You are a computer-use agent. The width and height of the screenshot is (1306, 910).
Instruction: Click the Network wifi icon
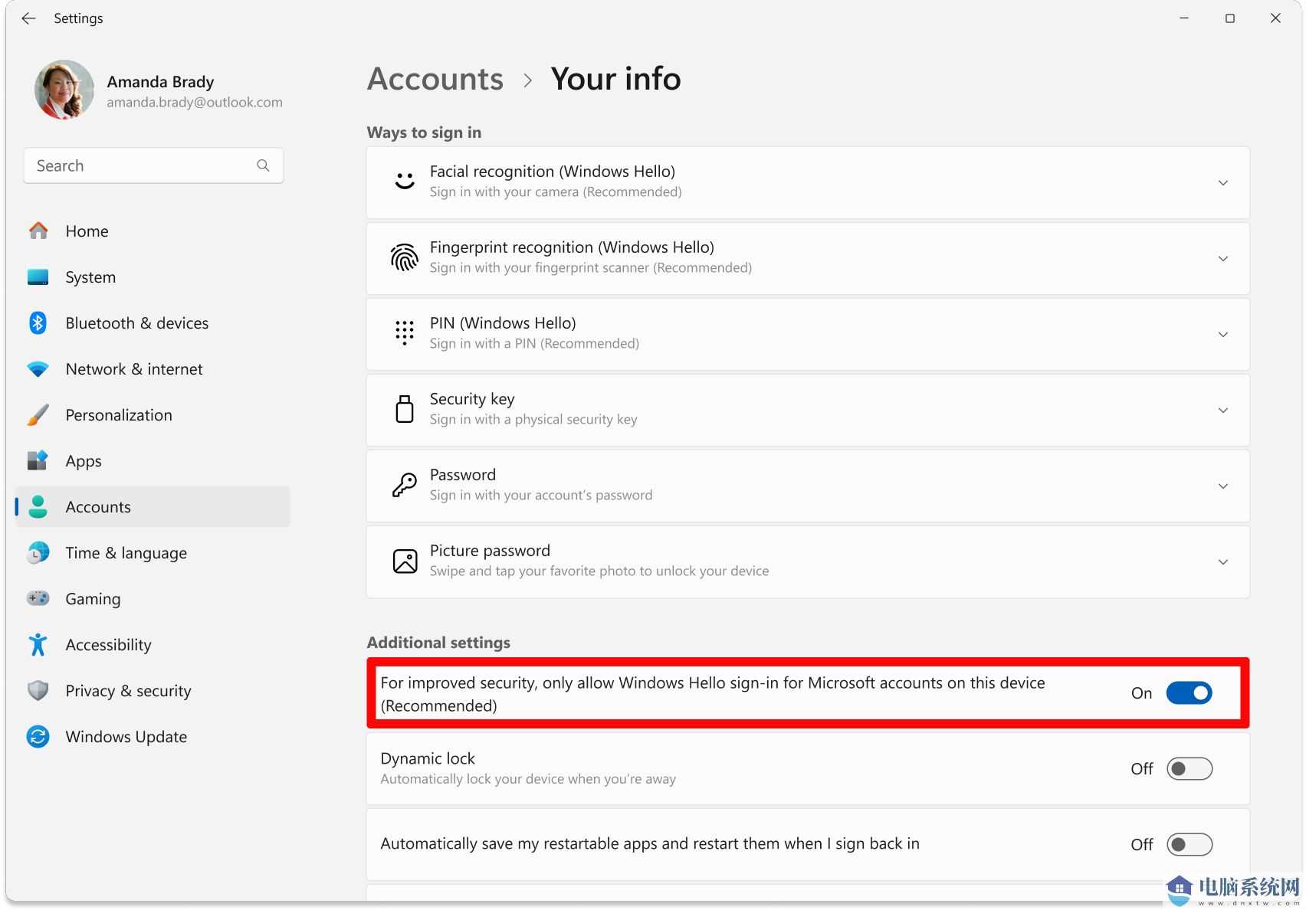tap(38, 369)
